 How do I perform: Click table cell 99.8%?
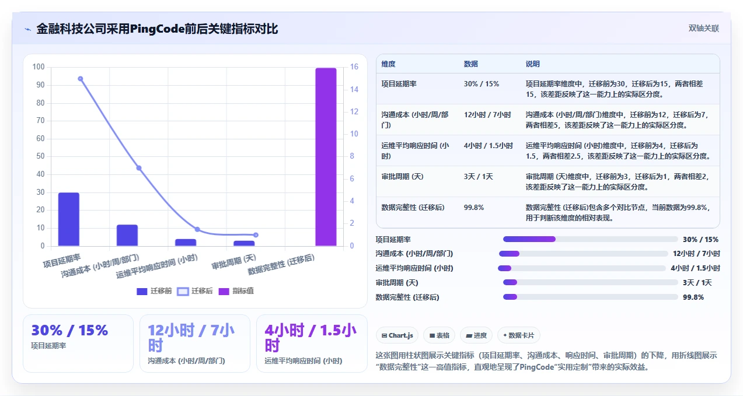click(x=474, y=208)
